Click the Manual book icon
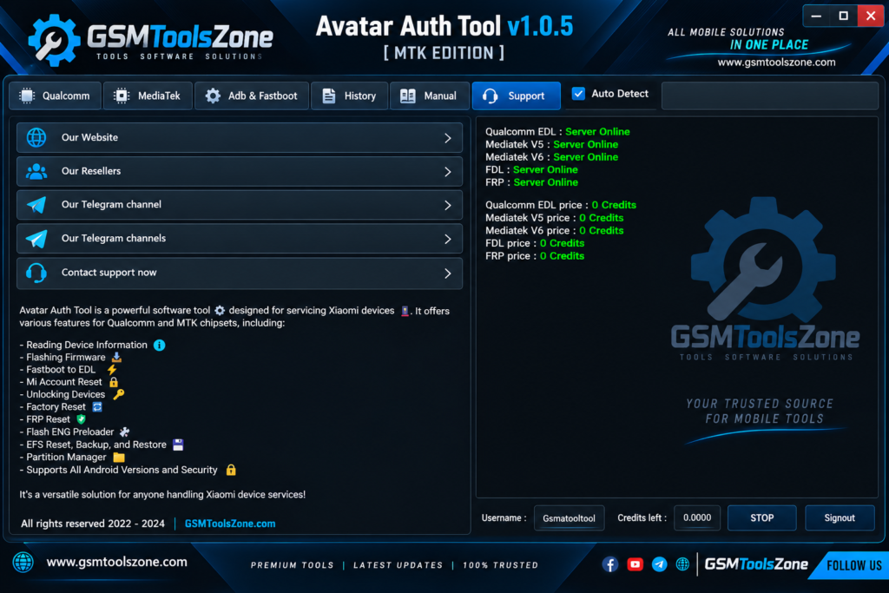The height and width of the screenshot is (593, 889). [408, 96]
